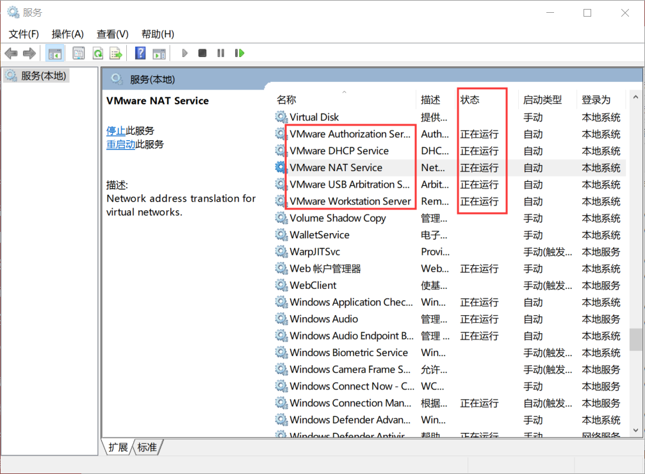The width and height of the screenshot is (645, 474).
Task: Select the Web 帐户管理器 service name
Action: click(x=325, y=268)
